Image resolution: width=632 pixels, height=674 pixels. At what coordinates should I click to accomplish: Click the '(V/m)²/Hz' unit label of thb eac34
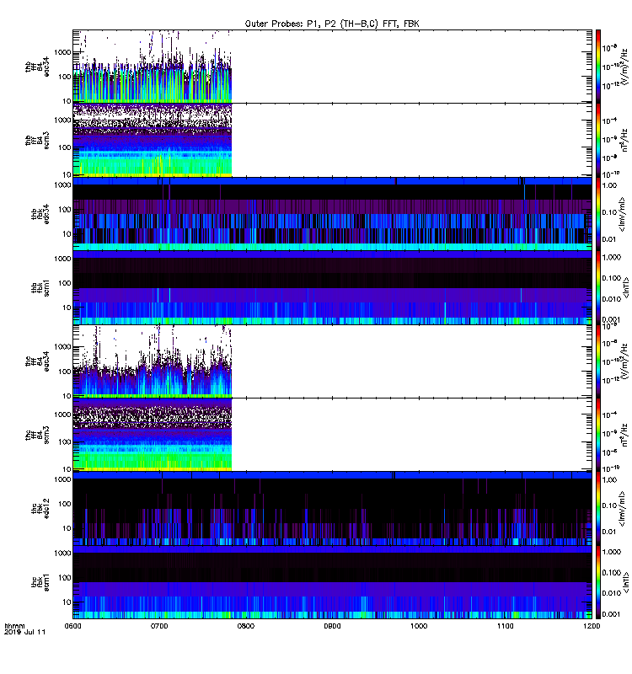click(x=626, y=67)
